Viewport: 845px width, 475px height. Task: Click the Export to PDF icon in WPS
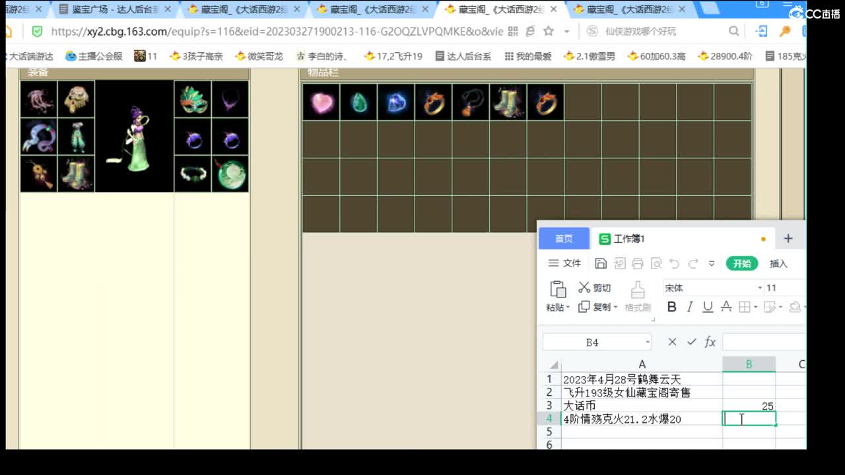(x=620, y=263)
